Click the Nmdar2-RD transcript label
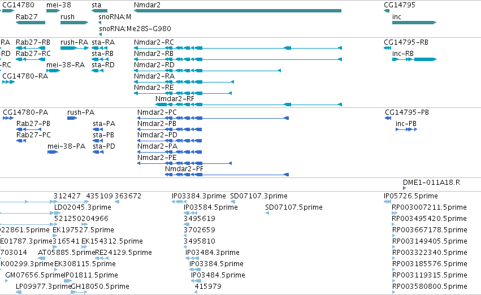 click(154, 64)
